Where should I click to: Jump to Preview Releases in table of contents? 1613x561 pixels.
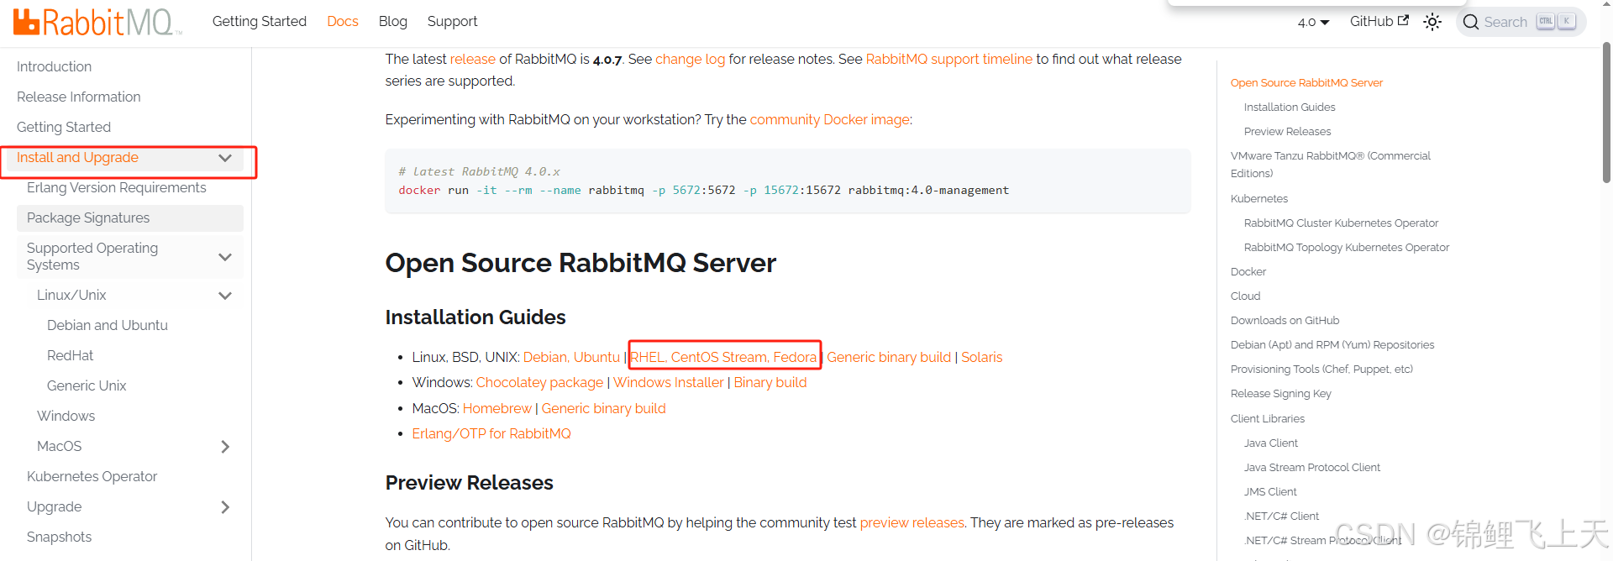coord(1288,131)
